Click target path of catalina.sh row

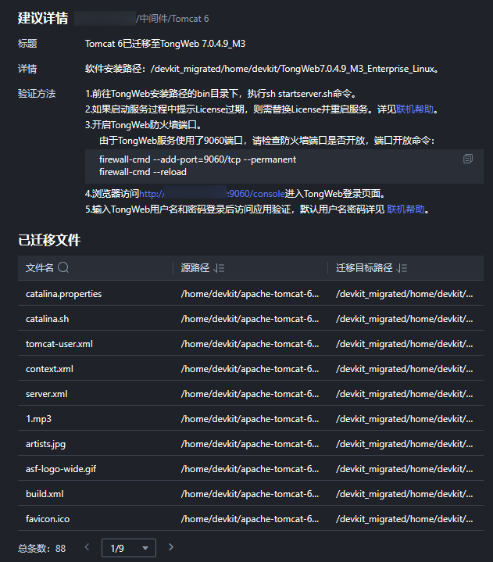point(405,319)
